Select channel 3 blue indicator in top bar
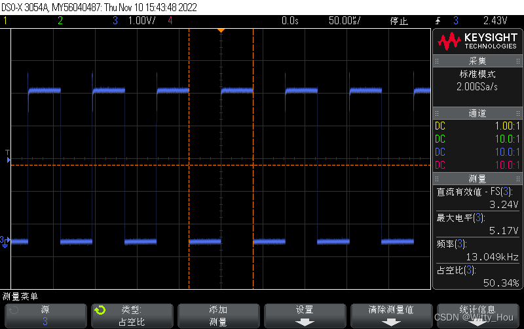The height and width of the screenshot is (329, 524). coord(115,21)
